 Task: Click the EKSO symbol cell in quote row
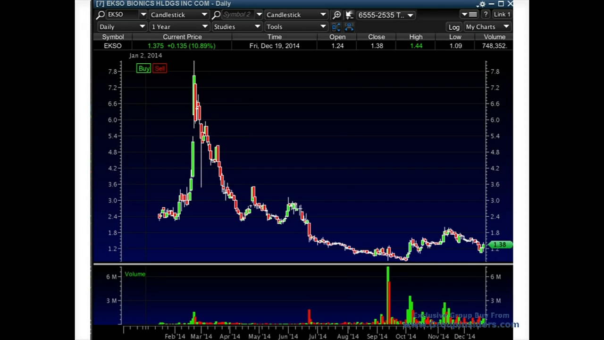point(113,46)
